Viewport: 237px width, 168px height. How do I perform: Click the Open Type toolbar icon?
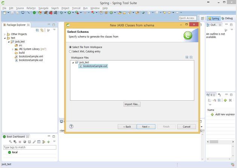120,13
